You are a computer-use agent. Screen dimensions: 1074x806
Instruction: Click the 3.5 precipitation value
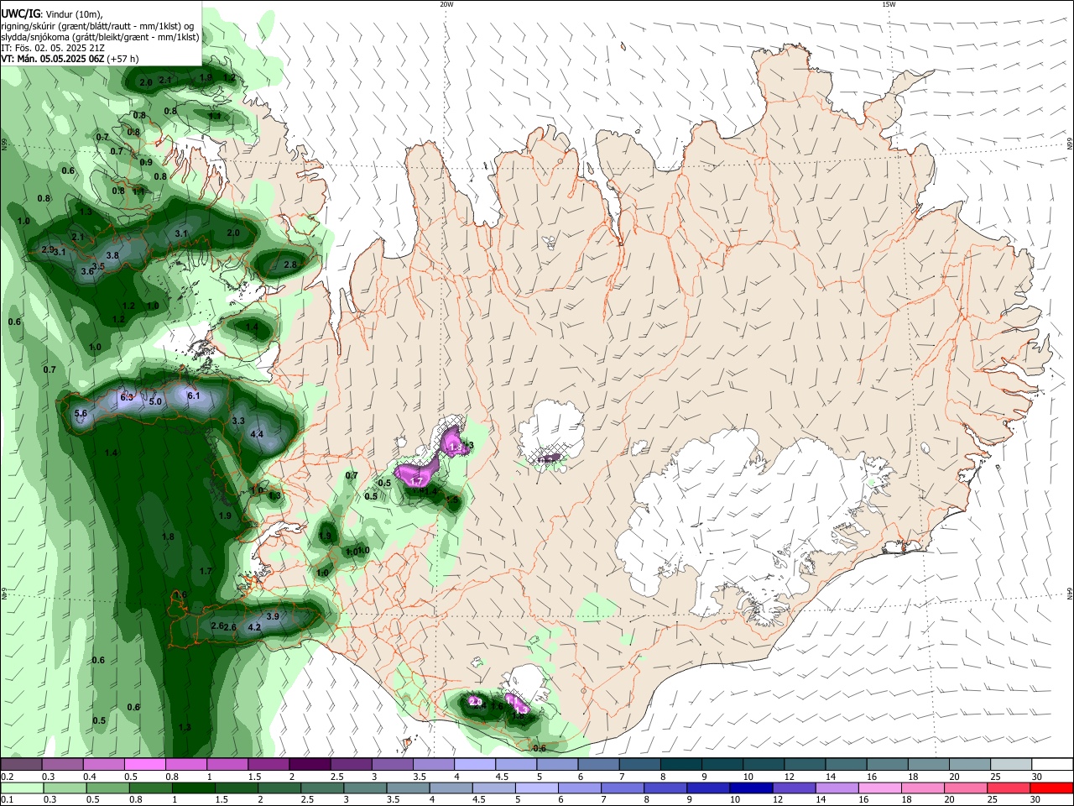pos(98,266)
